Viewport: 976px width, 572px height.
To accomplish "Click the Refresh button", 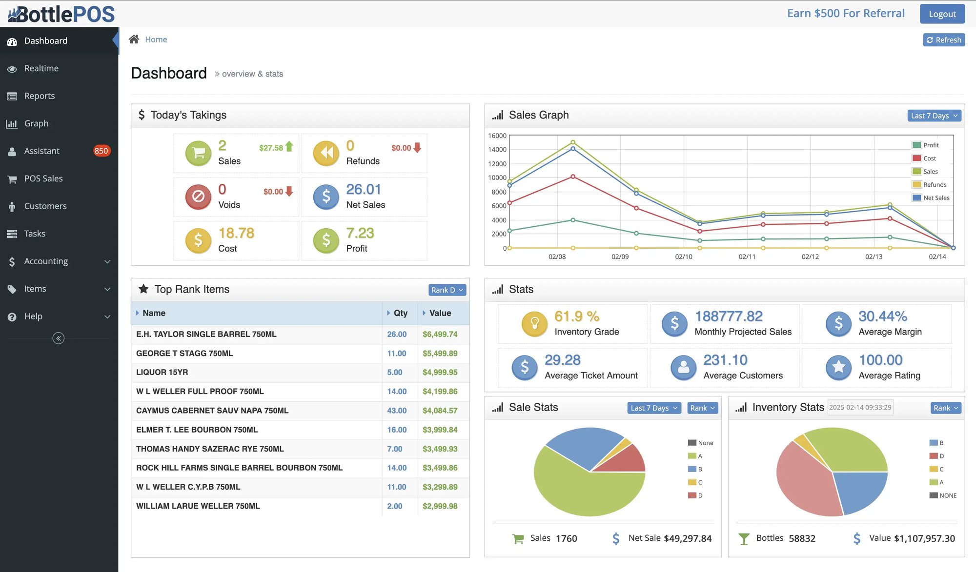I will (943, 39).
